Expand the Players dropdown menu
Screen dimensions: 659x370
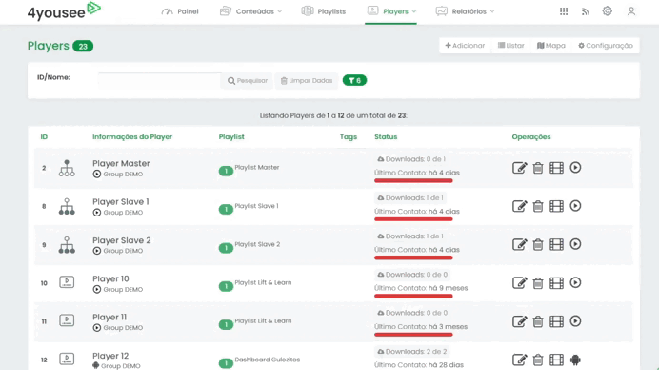coord(391,11)
